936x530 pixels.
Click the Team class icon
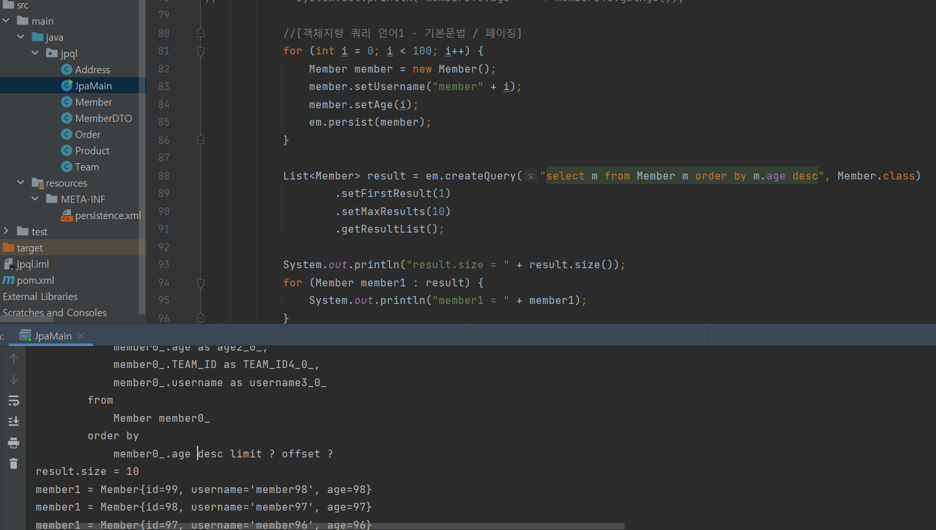66,167
